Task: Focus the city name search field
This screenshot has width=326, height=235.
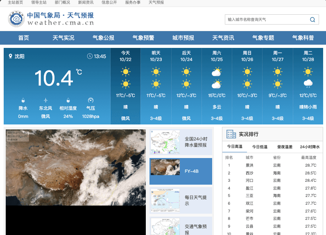Action: tap(272, 20)
